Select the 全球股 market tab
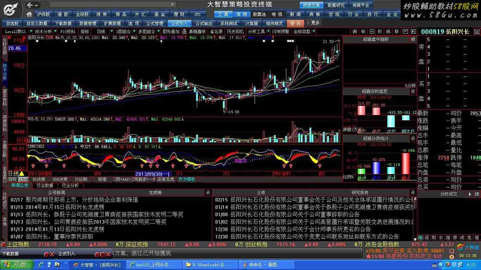This screenshot has height=270, width=481. tap(82, 14)
